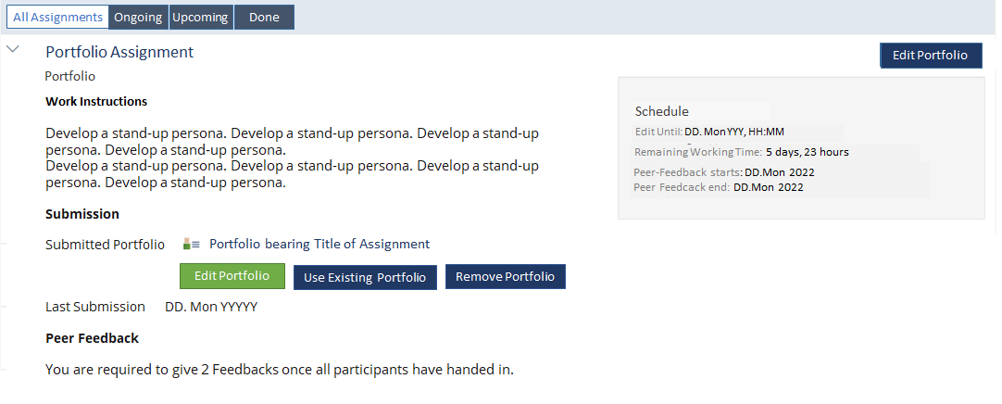Viewport: 1002px width, 404px height.
Task: Open the Portfolio bearing Title of Assignment link
Action: coord(319,245)
